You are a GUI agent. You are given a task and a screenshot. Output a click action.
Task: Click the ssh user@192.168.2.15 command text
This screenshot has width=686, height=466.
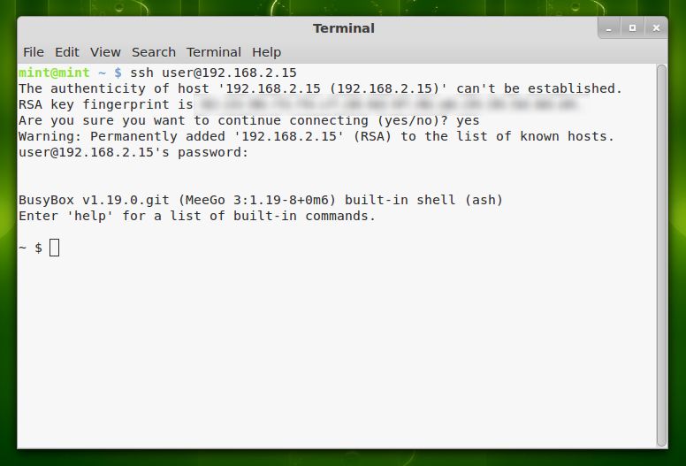click(214, 73)
